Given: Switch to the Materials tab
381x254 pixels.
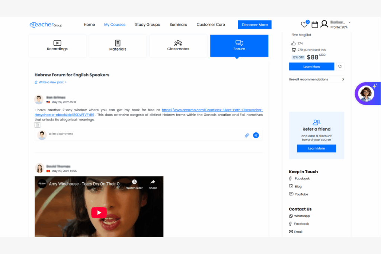Looking at the screenshot, I should (118, 46).
